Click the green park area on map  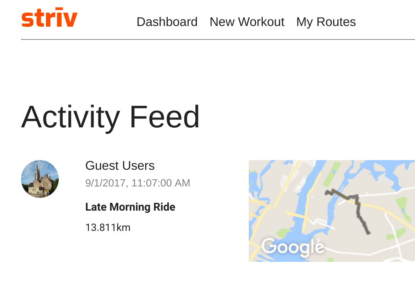tap(332, 175)
